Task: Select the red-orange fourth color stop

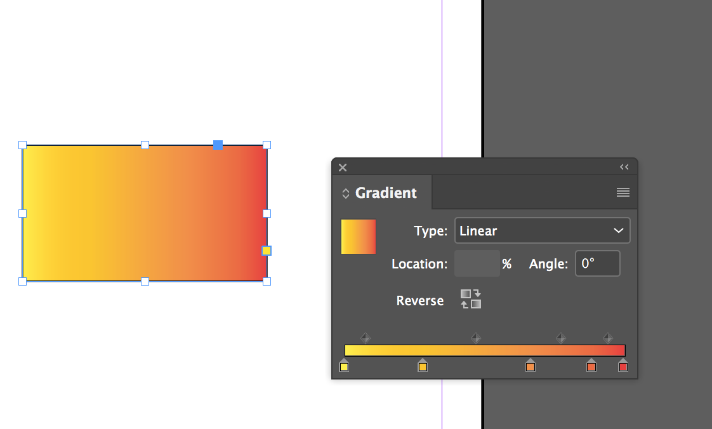Action: pyautogui.click(x=591, y=366)
